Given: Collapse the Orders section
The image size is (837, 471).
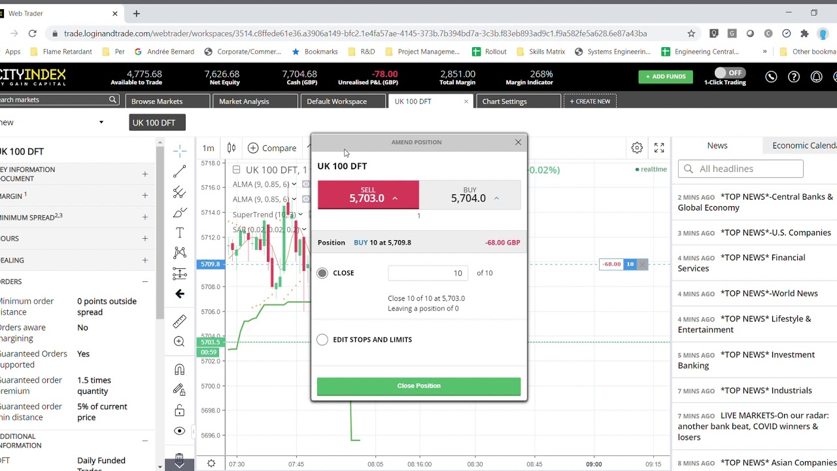Looking at the screenshot, I should tap(145, 282).
